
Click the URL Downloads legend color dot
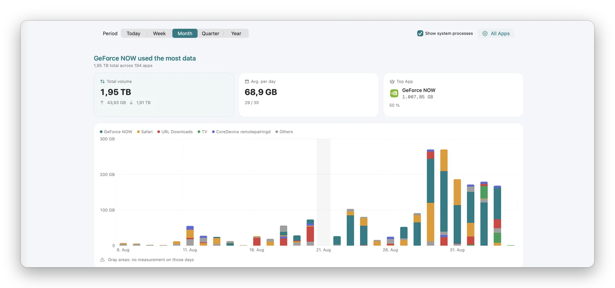pos(159,132)
